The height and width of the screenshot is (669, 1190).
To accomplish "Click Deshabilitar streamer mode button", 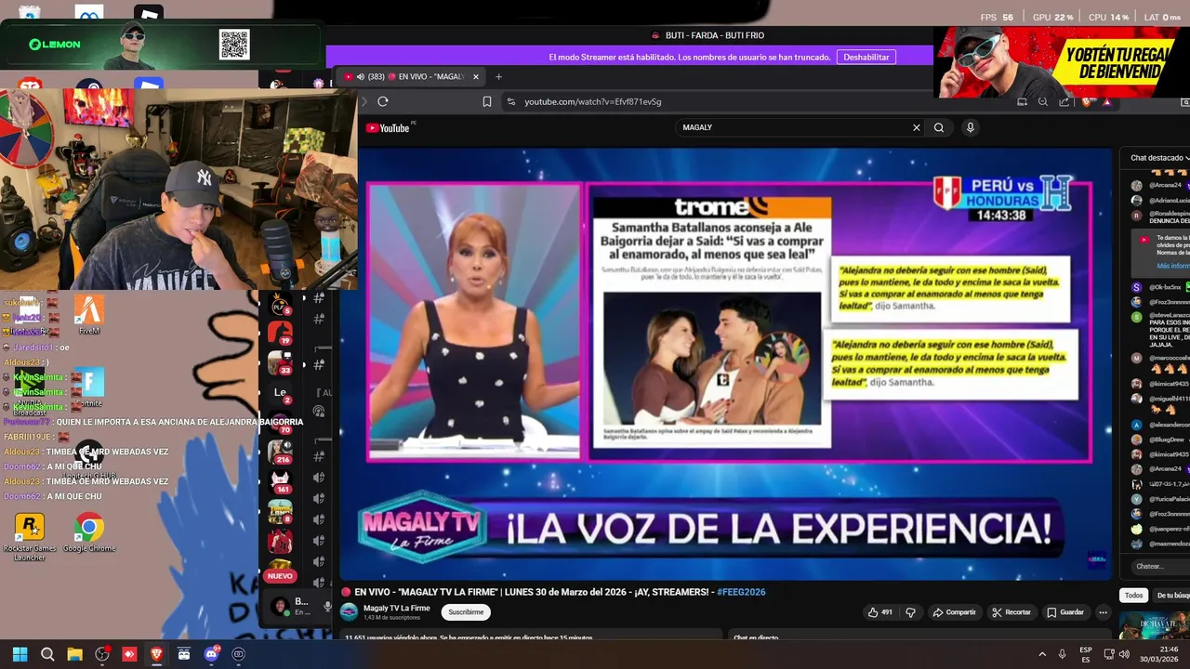I will 866,57.
